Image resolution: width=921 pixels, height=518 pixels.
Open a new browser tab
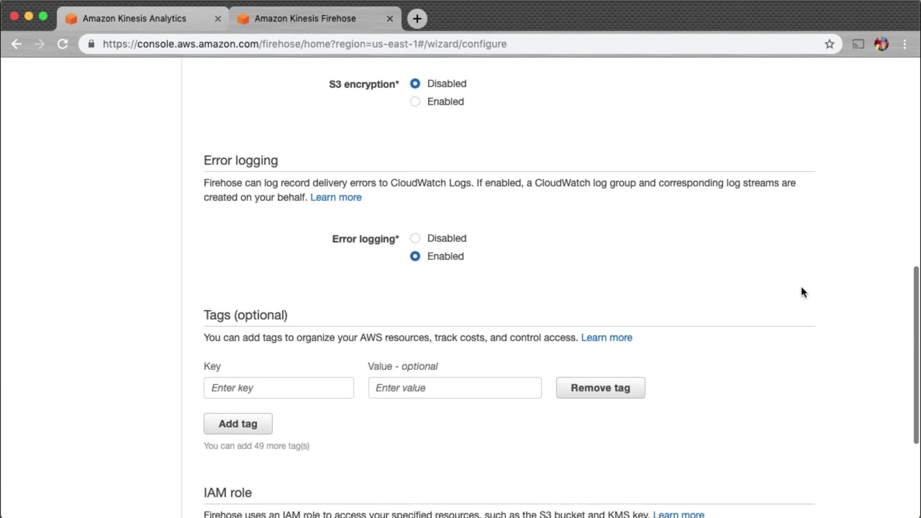[x=417, y=19]
